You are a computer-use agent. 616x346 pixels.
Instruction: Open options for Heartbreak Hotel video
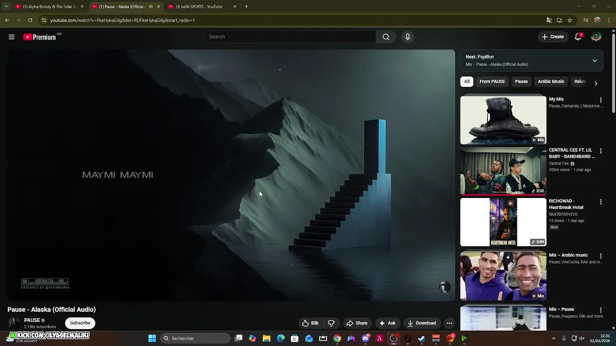point(601,202)
